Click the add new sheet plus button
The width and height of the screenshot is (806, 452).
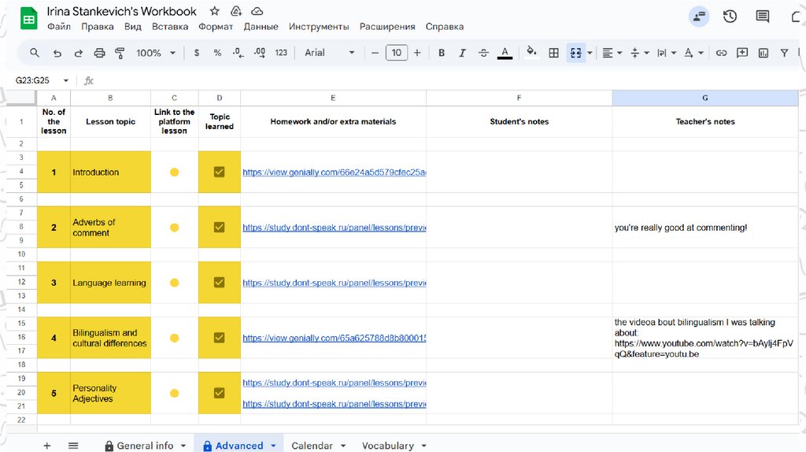point(47,446)
